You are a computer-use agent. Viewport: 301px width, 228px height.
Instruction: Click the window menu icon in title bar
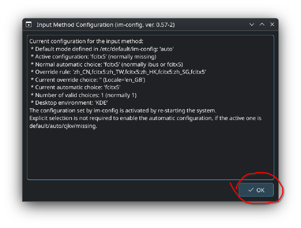coord(29,25)
